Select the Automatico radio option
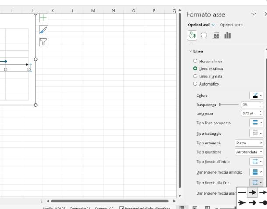 (x=195, y=84)
